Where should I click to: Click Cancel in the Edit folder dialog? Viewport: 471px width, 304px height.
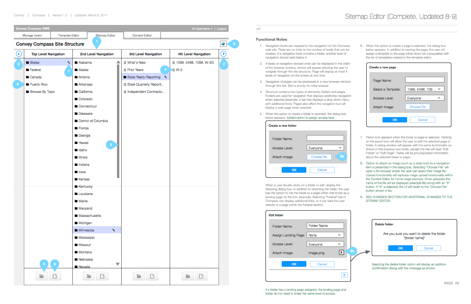tap(322, 264)
